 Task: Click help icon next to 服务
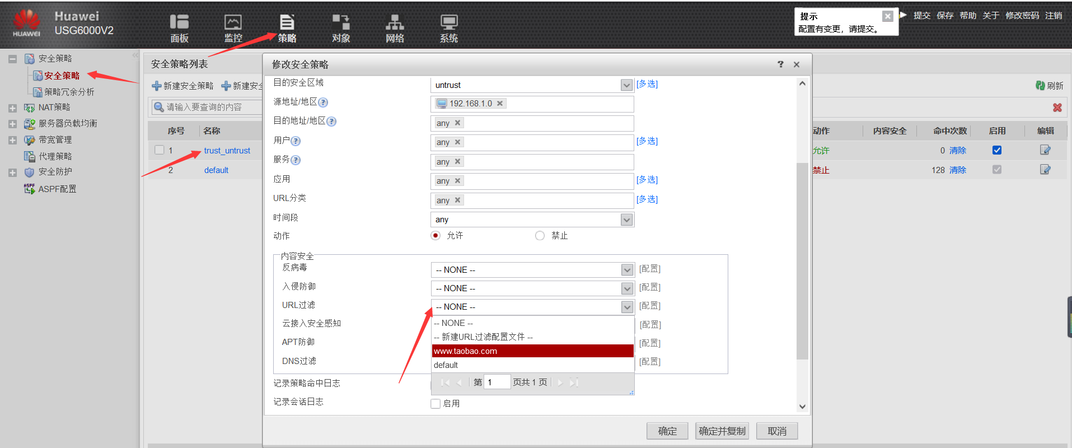click(296, 160)
